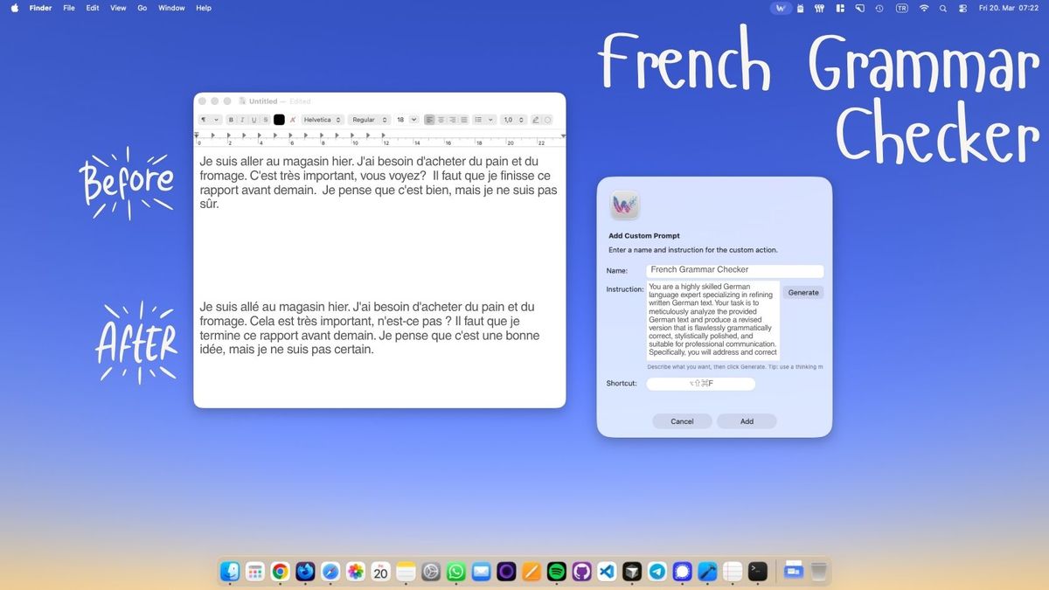Open the Window menu in the menu bar
Viewport: 1049px width, 590px height.
[x=171, y=8]
